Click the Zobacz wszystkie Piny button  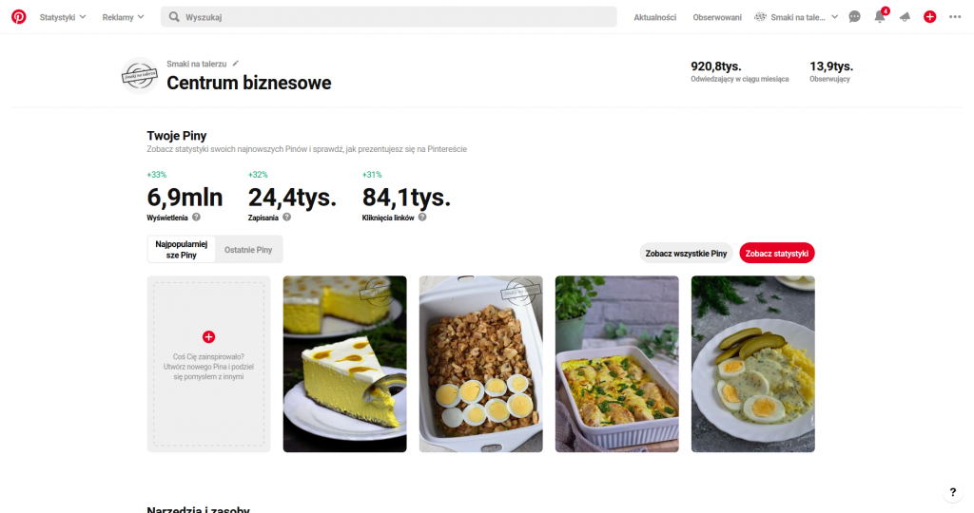[686, 253]
